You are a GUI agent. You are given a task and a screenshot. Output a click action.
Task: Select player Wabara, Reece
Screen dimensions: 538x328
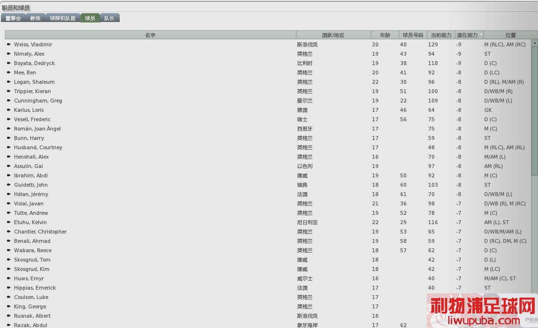(33, 250)
